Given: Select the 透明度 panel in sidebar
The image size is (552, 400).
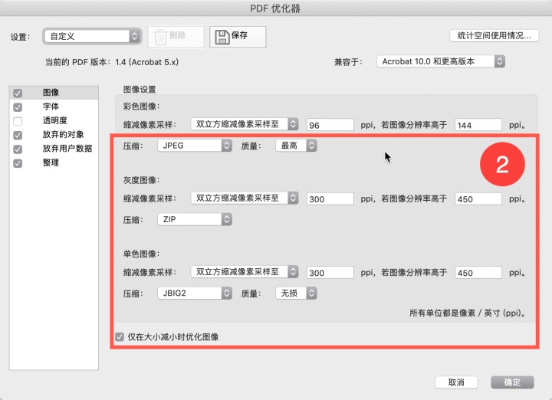Looking at the screenshot, I should click(54, 120).
